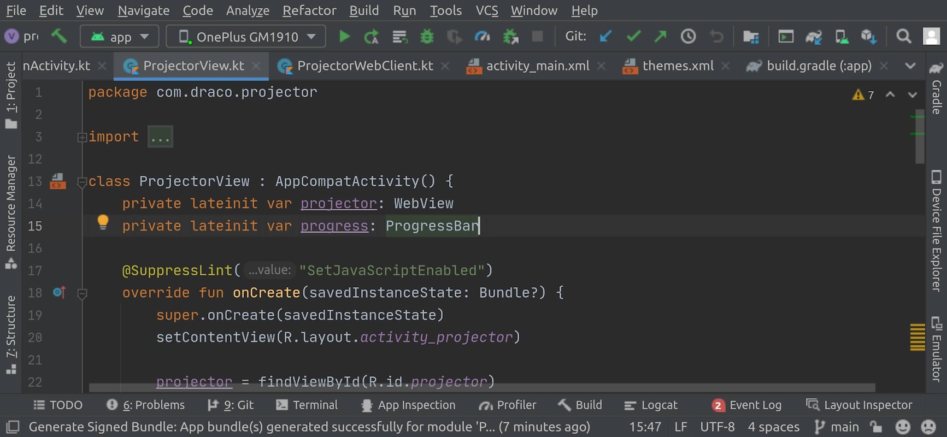Open the Event Log panel
Screen dimensions: 947x437
[747, 405]
